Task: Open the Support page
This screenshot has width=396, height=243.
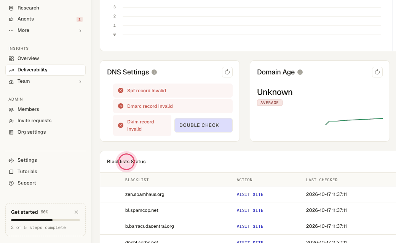Action: tap(45, 183)
